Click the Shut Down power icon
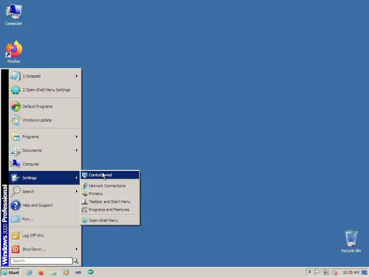Screen dimensions: 369x277 15,249
